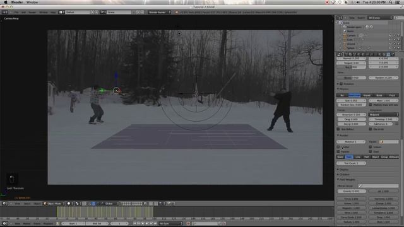Open the File menu in Blender header
Screen dimensions: 404x227
pos(16,12)
